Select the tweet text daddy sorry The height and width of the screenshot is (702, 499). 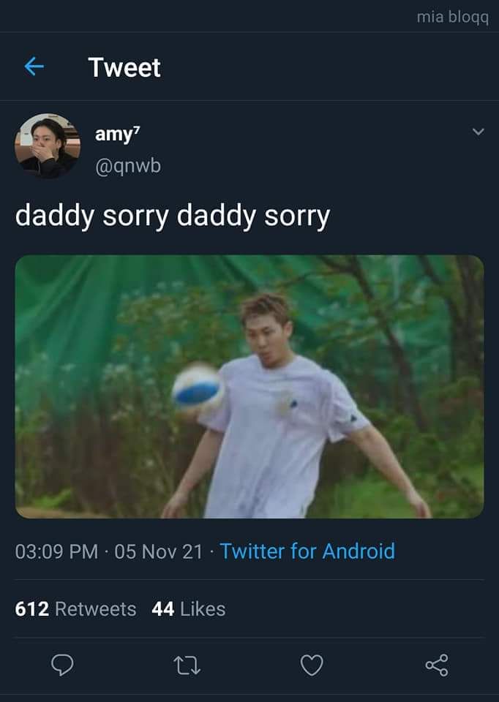click(173, 216)
